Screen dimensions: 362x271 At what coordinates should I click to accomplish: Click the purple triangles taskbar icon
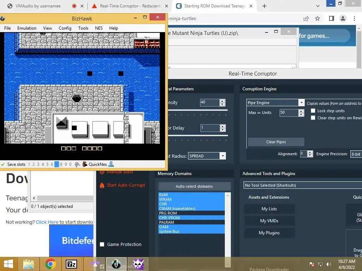click(94, 264)
